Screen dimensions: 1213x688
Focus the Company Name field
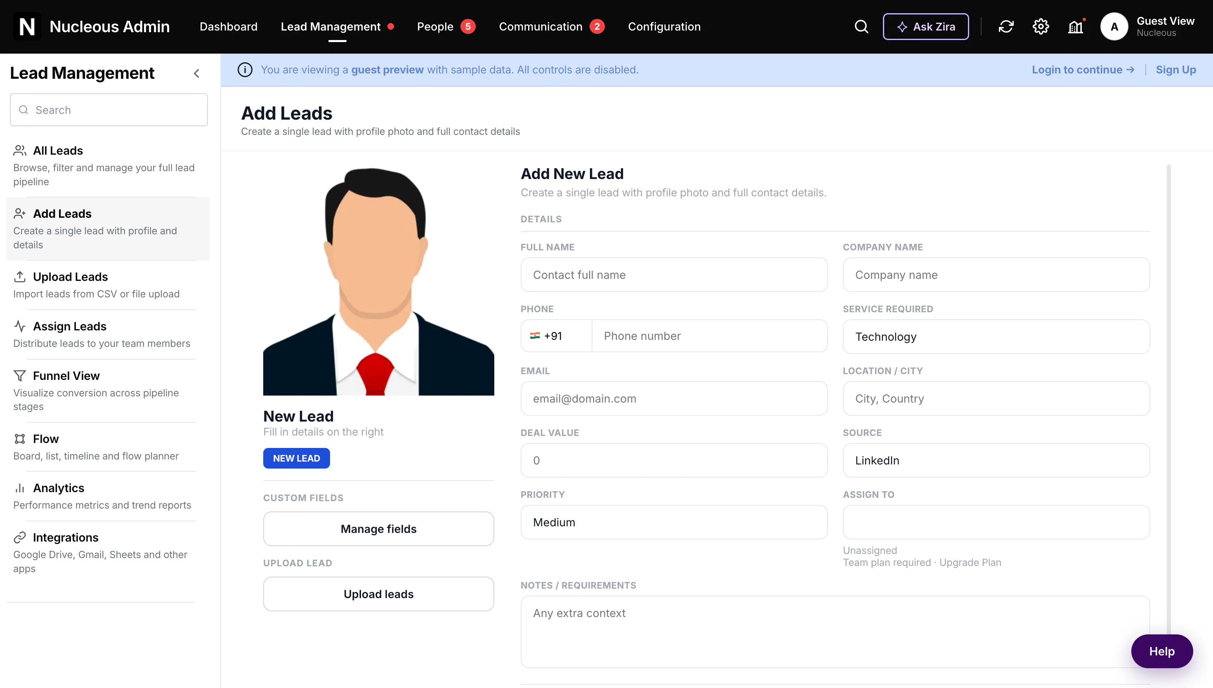996,275
